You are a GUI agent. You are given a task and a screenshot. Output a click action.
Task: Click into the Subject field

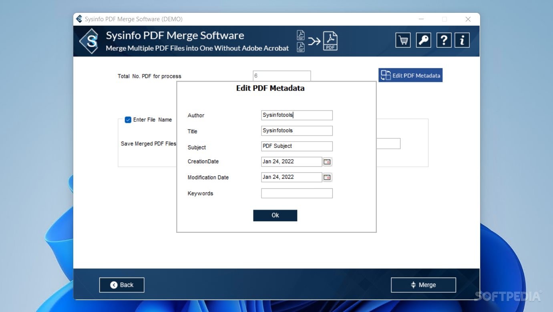pyautogui.click(x=297, y=146)
